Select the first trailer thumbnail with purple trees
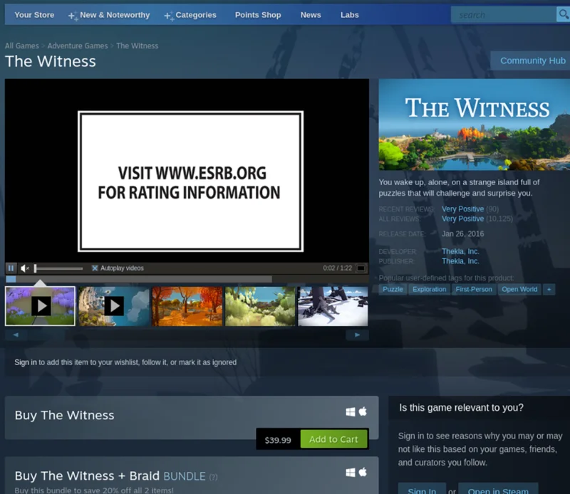Screen dimensions: 570x494 pos(40,306)
